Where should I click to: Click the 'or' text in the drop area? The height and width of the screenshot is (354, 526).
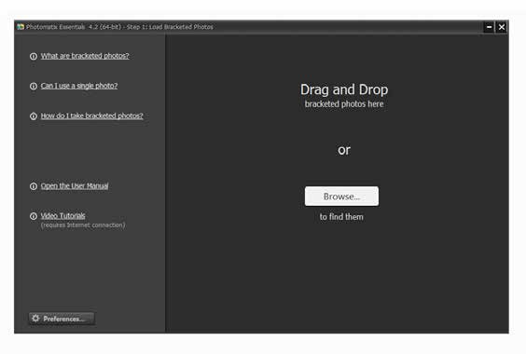coord(344,150)
